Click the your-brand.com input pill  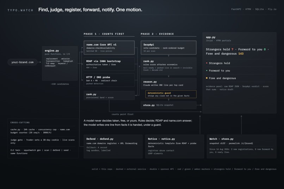click(23, 62)
